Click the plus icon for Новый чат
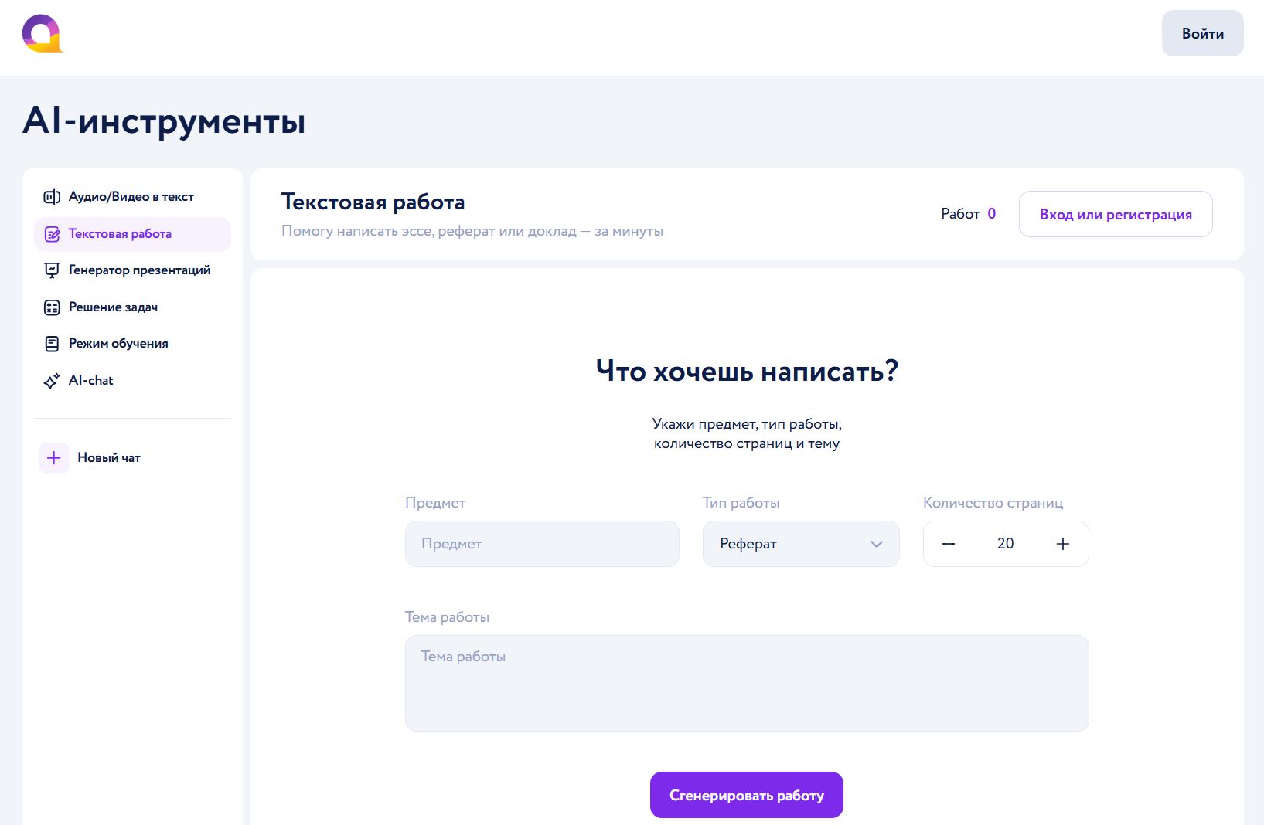 [54, 458]
